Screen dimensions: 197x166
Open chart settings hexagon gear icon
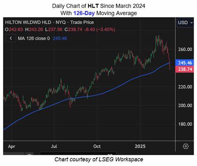pos(186,146)
